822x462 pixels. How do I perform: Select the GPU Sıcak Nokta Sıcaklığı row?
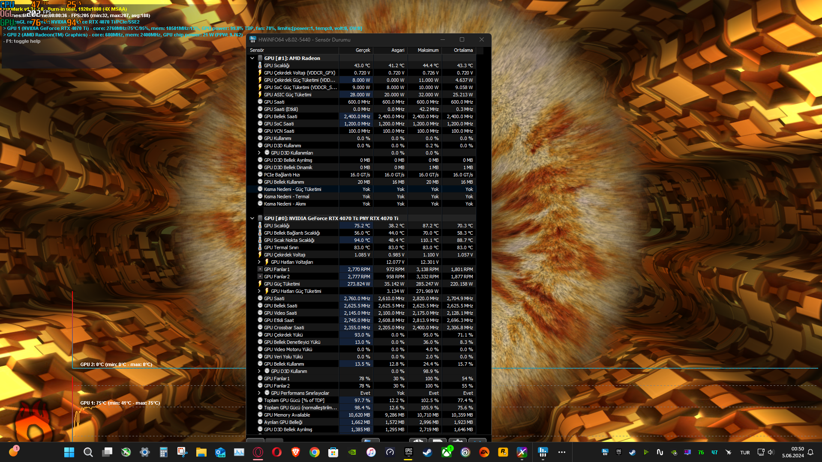[361, 240]
